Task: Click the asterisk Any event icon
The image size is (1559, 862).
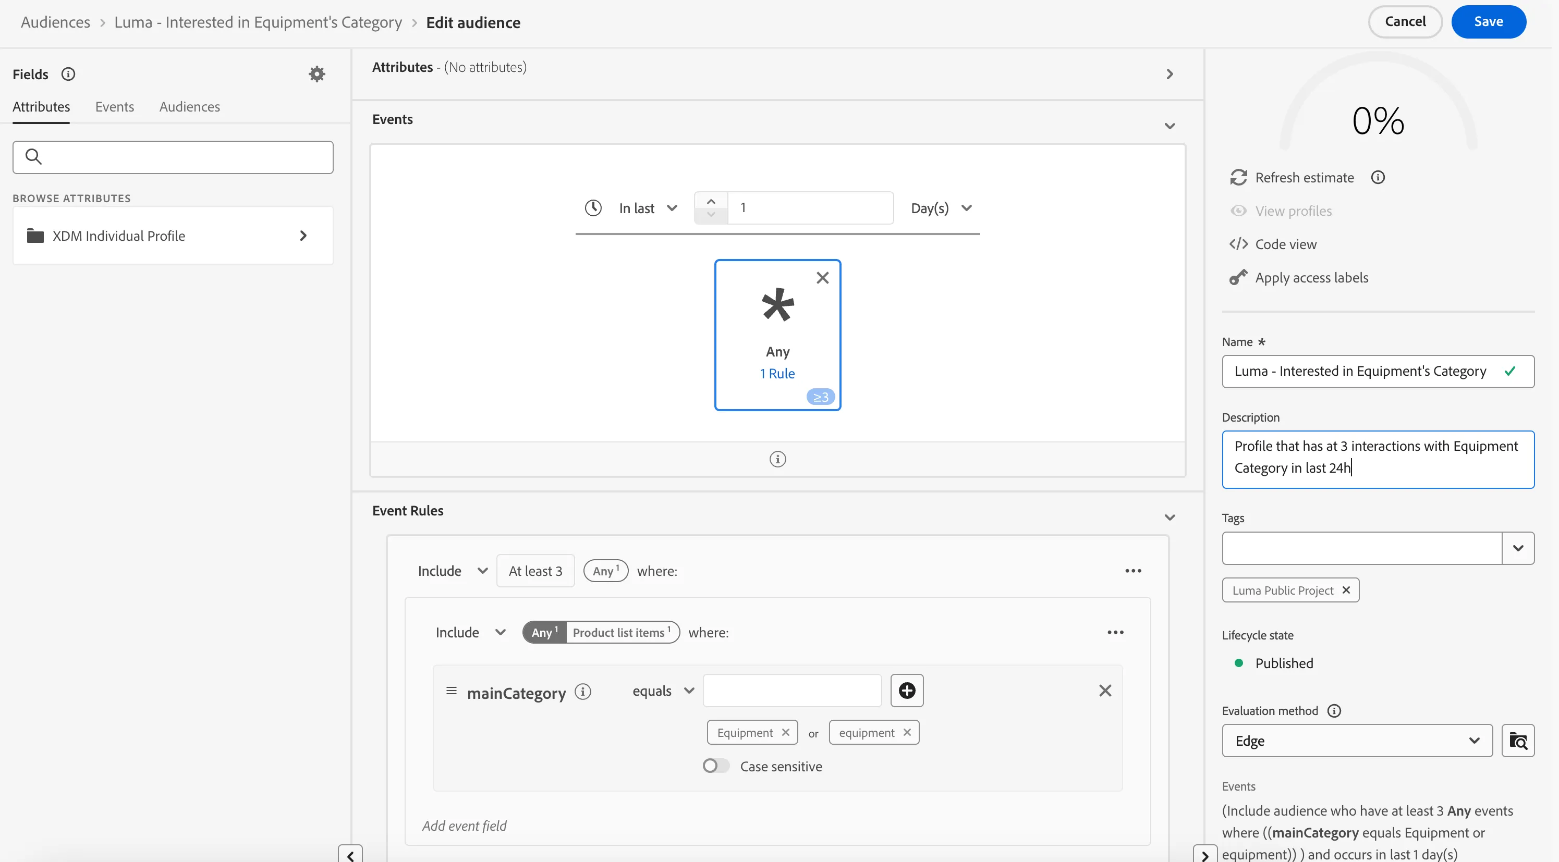Action: pos(777,304)
